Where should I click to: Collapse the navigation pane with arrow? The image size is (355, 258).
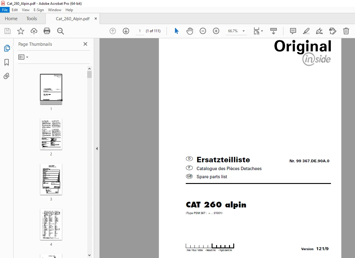(97, 149)
